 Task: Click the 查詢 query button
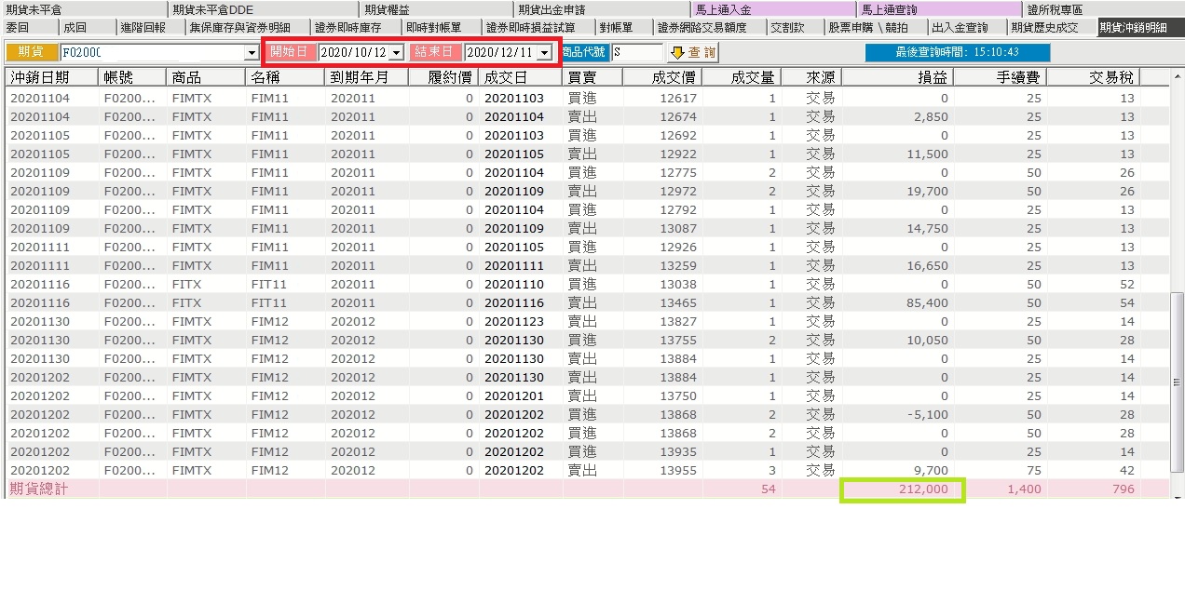tap(693, 52)
